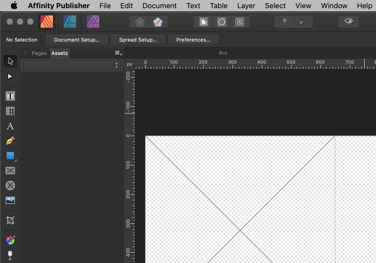This screenshot has width=376, height=263.
Task: Select the Table tool
Action: click(10, 111)
